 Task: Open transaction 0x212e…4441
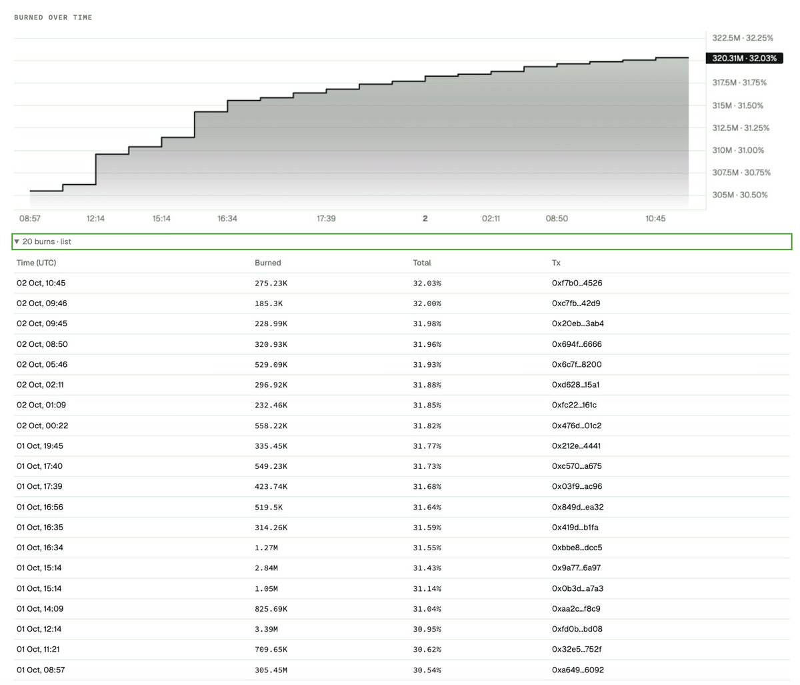[576, 446]
